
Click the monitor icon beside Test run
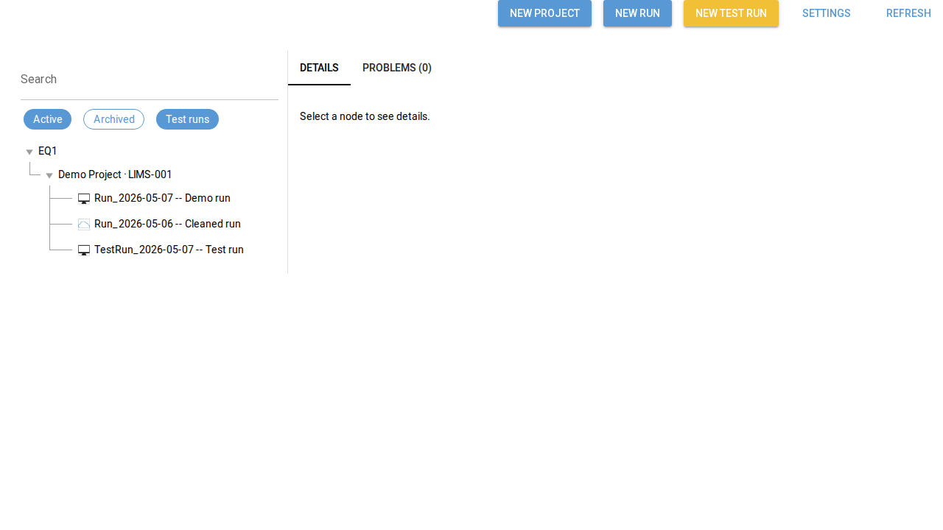pos(84,250)
